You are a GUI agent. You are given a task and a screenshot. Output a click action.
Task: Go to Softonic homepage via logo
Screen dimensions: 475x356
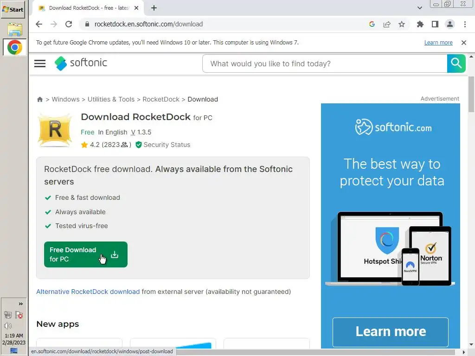(x=81, y=63)
